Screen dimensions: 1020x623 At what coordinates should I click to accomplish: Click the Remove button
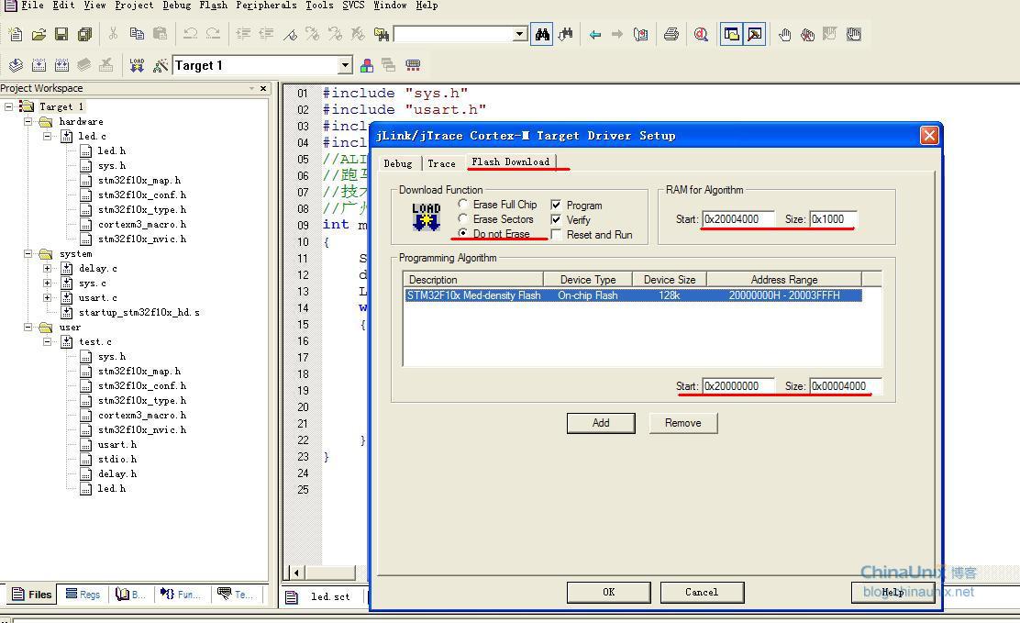(x=683, y=423)
